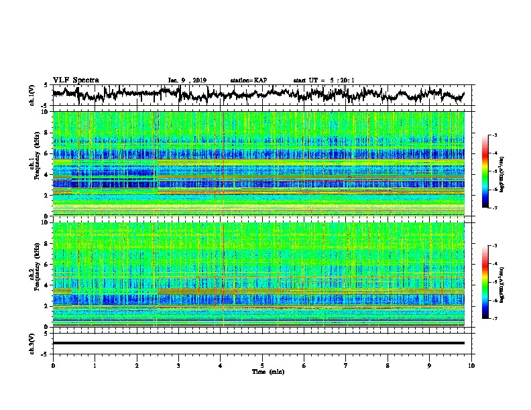The width and height of the screenshot is (531, 410).
Task: Click the "-3" label on ch.1 color bar
Action: click(x=495, y=135)
